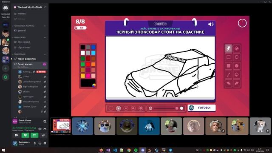Select the pencil drawing tool
The width and height of the screenshot is (272, 153).
[228, 48]
